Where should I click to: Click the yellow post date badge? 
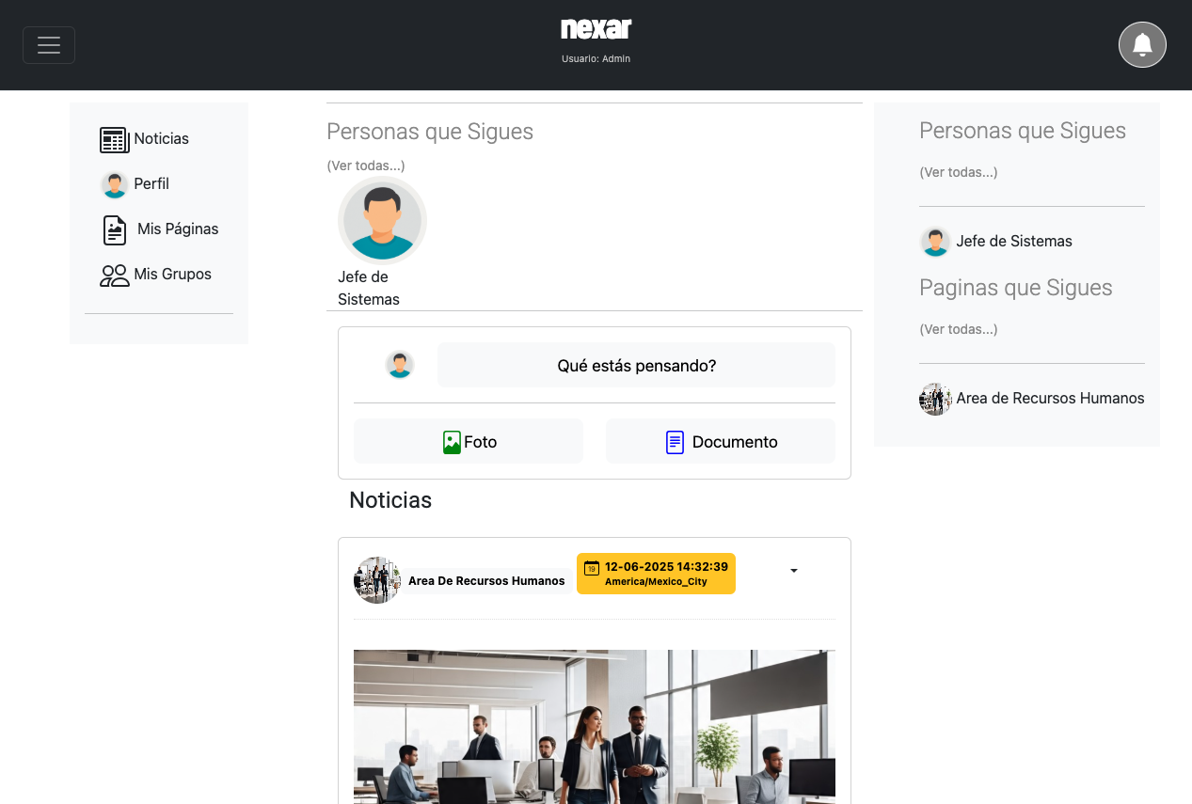click(656, 574)
